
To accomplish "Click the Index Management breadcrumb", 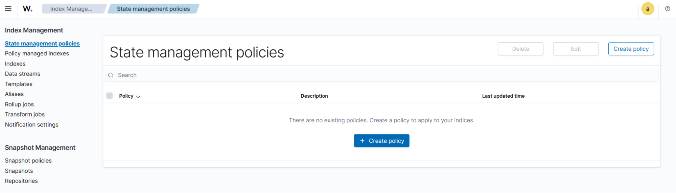I will [71, 9].
